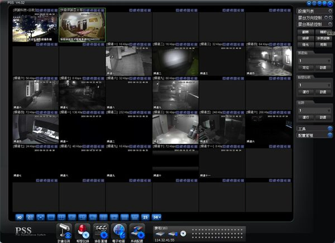Click the 水平旋轉 horizontal rotate button
Image resolution: width=335 pixels, height=243 pixels.
[x=323, y=38]
